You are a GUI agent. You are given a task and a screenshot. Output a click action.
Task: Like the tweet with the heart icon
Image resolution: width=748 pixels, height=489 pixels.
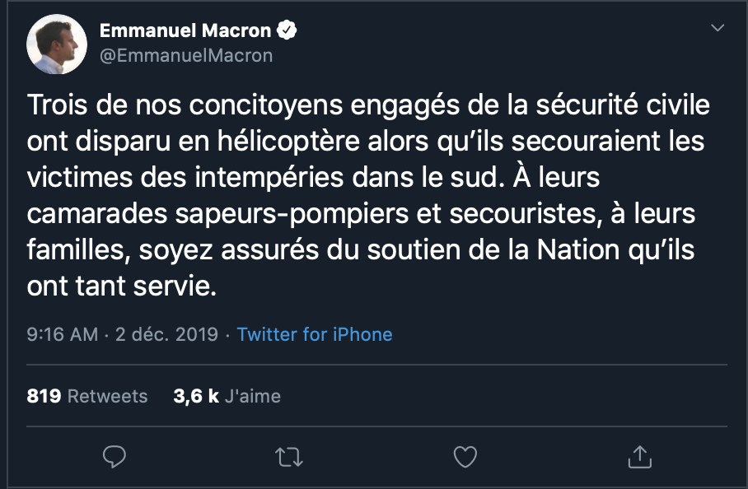(465, 456)
